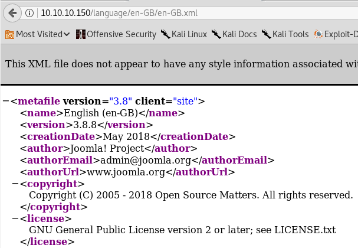The image size is (358, 248).
Task: Collapse the copyright XML element
Action: point(15,184)
